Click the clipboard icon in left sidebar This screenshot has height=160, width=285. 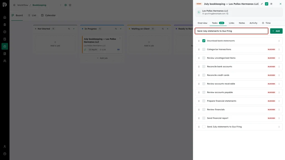(5, 25)
